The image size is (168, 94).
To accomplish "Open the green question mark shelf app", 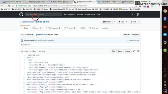I will click(165, 50).
